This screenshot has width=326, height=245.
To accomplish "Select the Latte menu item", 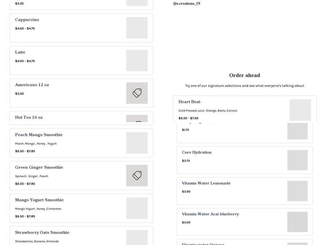I will [20, 52].
